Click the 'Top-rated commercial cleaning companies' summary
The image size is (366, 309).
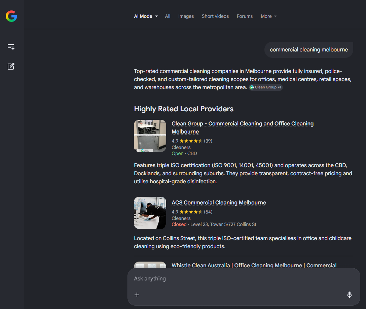pyautogui.click(x=243, y=79)
